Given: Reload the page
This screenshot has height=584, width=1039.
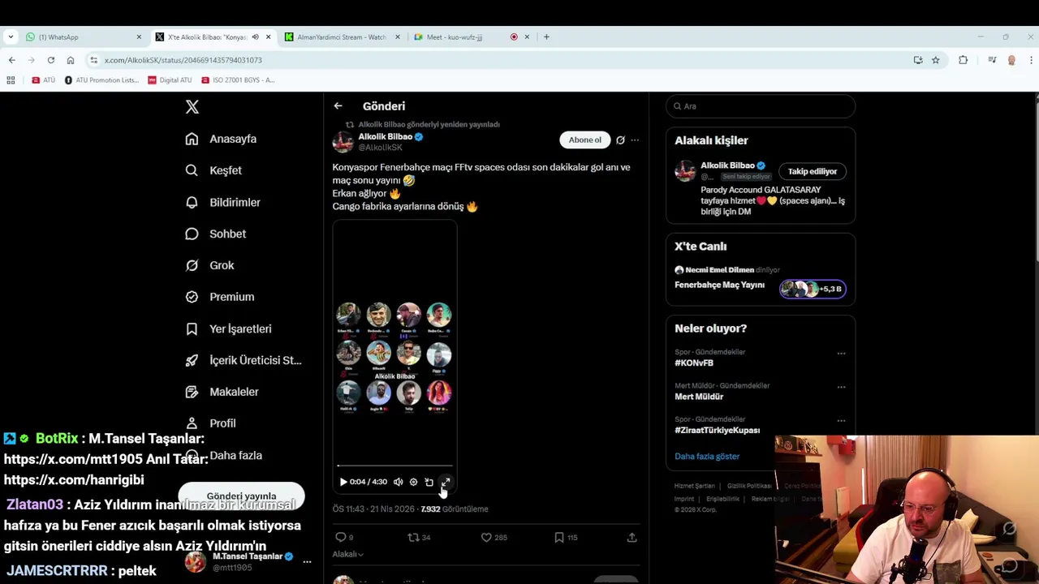Looking at the screenshot, I should (x=50, y=60).
